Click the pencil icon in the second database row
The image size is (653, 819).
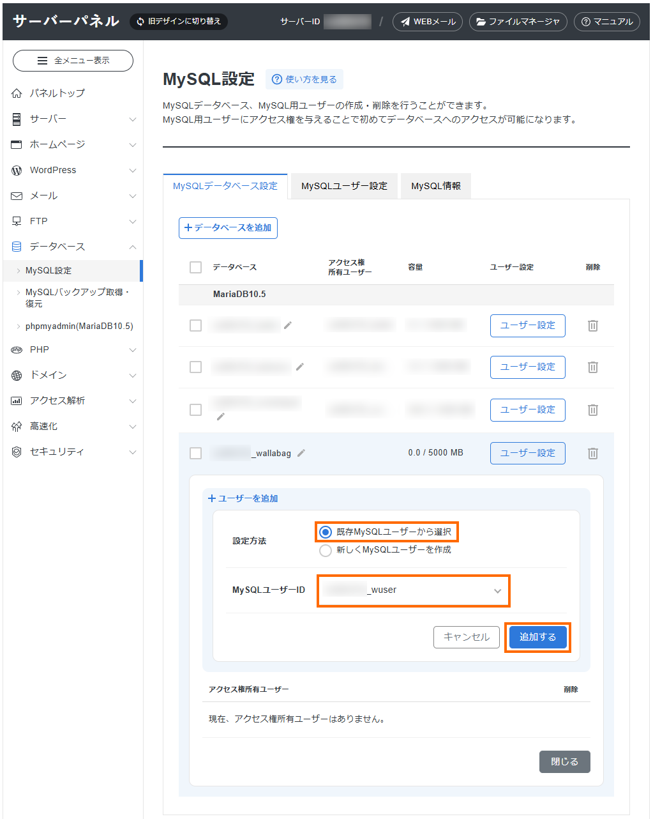(300, 367)
